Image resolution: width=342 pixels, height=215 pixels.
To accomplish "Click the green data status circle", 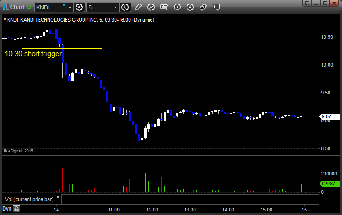I will click(29, 7).
